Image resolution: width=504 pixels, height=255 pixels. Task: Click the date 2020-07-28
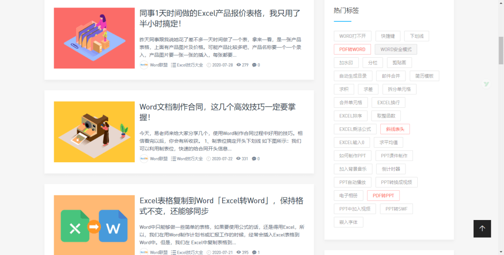(223, 65)
